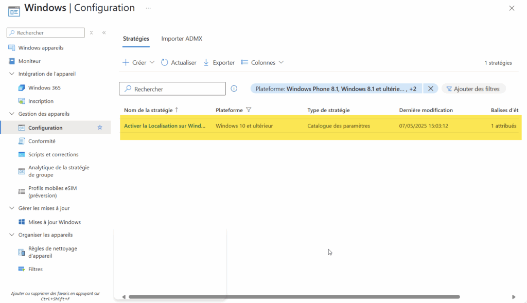Click the 07/05/2025 15:03:12 date cell
This screenshot has height=303, width=527.
[x=424, y=126]
